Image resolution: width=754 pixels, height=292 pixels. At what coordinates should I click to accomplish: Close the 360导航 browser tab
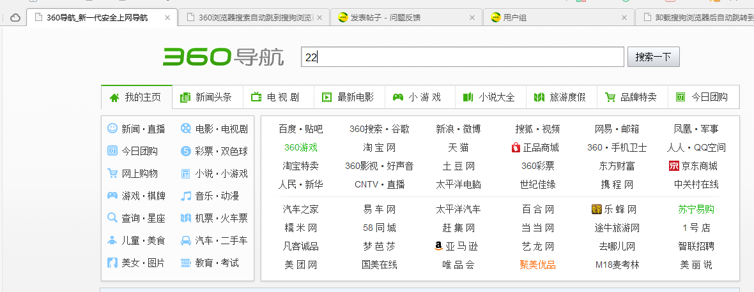[x=167, y=18]
